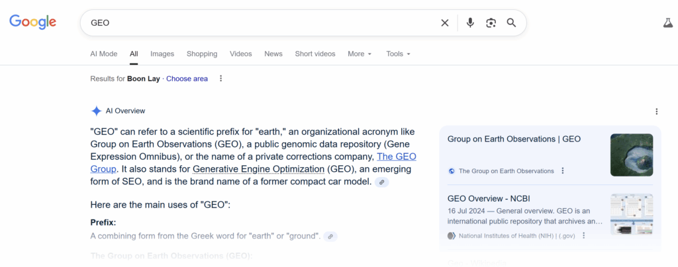The height and width of the screenshot is (267, 678).
Task: Open options for National Institutes of Health source
Action: tap(584, 235)
